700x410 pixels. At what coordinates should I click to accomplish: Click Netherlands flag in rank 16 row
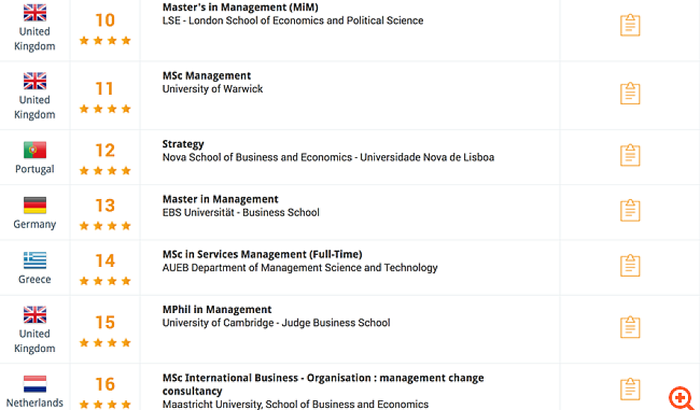click(34, 385)
